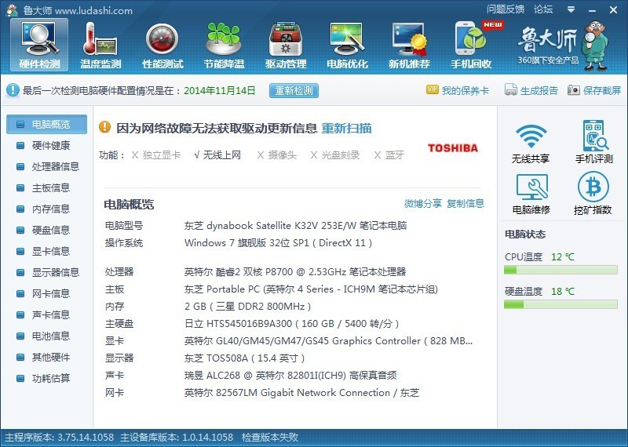Click the 日立 HTS545016B9A300 disk text

(291, 323)
